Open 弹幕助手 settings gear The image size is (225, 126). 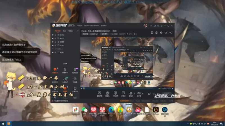point(58,68)
